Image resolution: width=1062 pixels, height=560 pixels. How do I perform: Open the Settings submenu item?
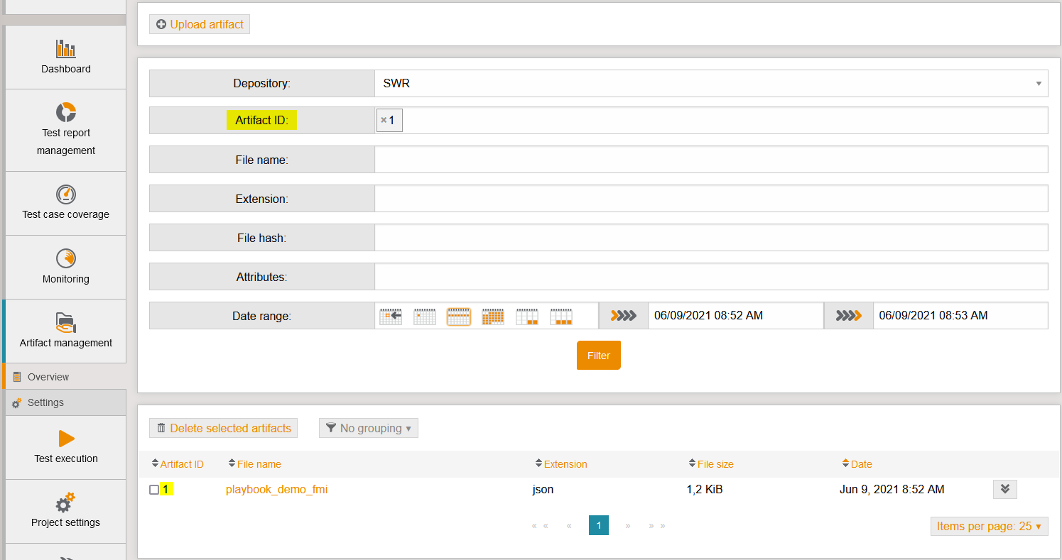(x=45, y=402)
